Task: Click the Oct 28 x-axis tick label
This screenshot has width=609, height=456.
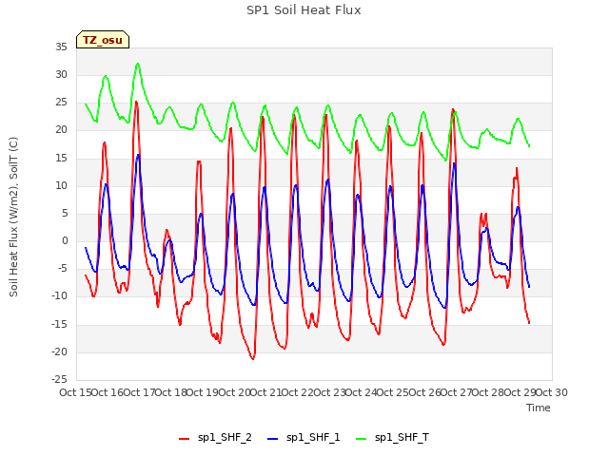Action: click(488, 392)
